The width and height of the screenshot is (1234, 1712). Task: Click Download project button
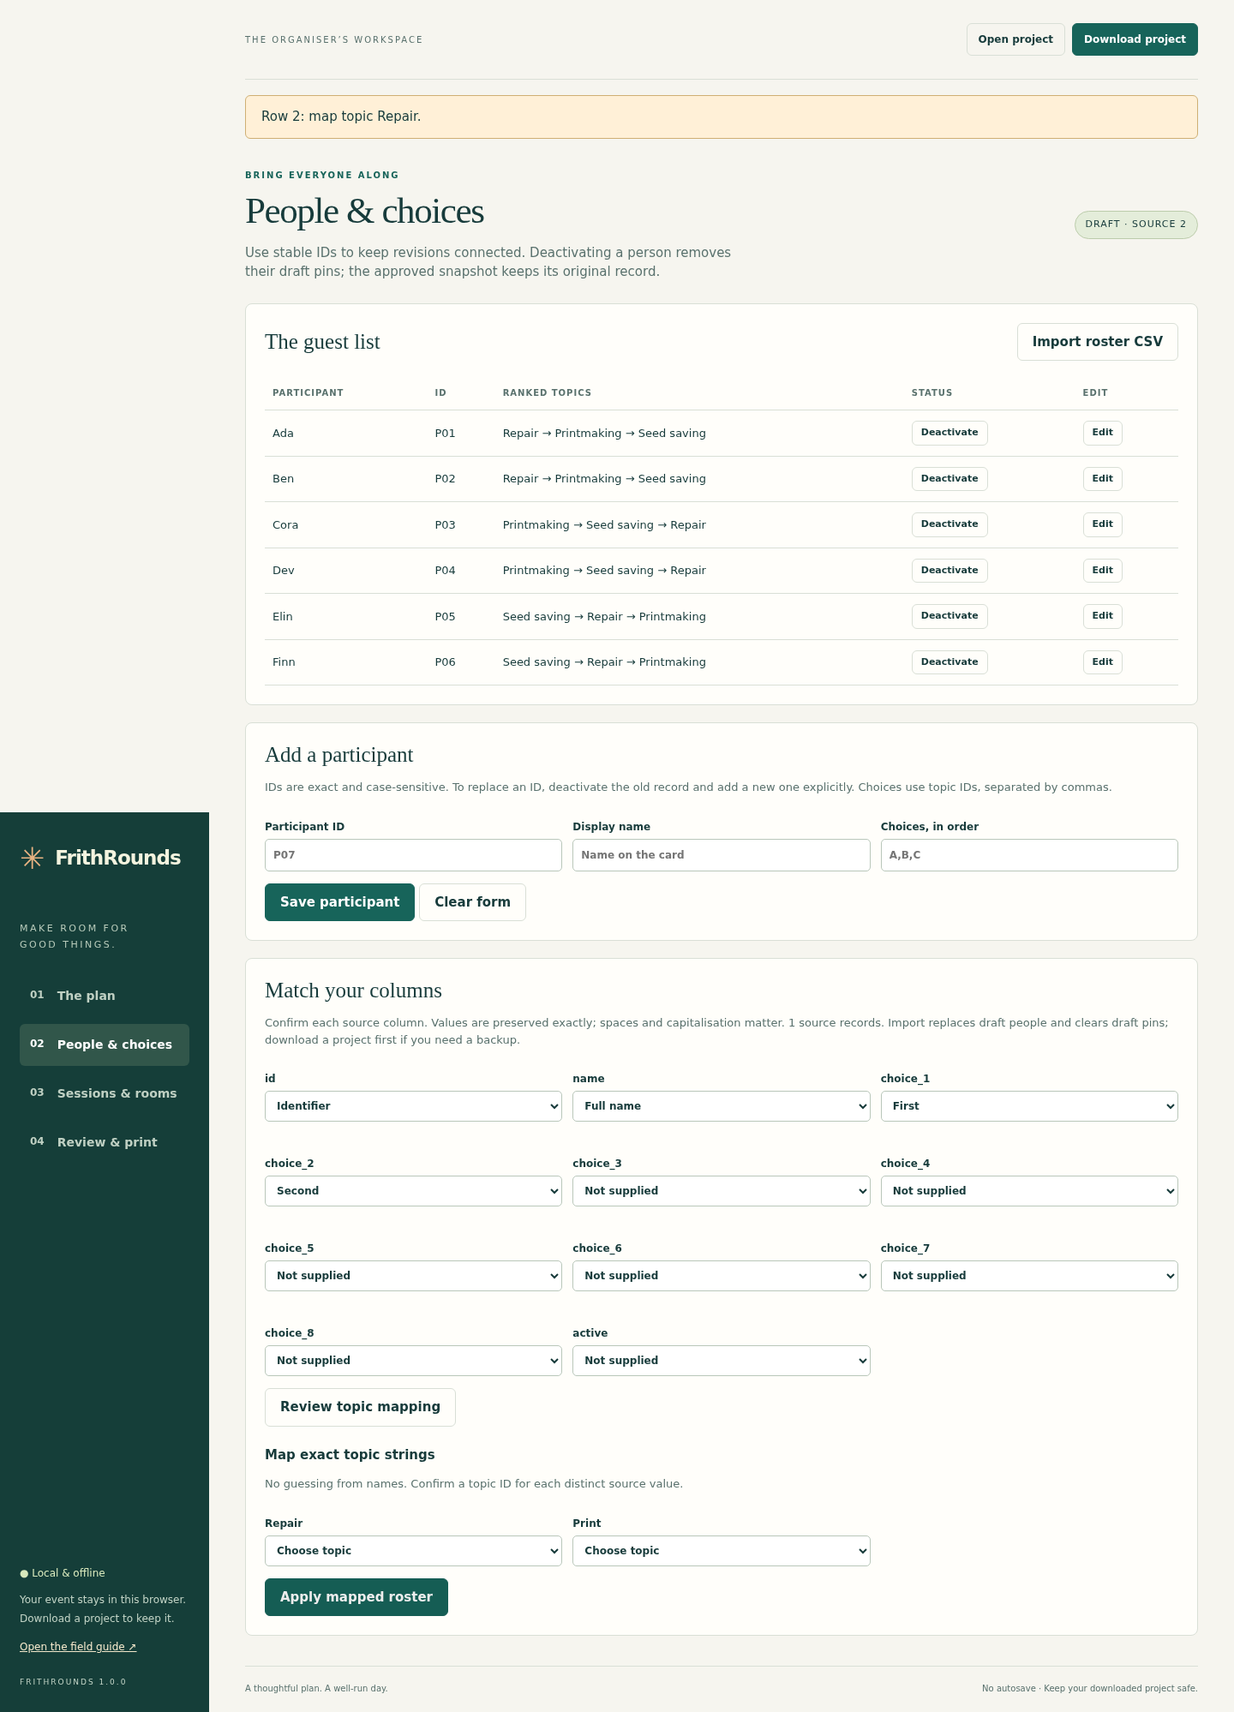pyautogui.click(x=1135, y=39)
